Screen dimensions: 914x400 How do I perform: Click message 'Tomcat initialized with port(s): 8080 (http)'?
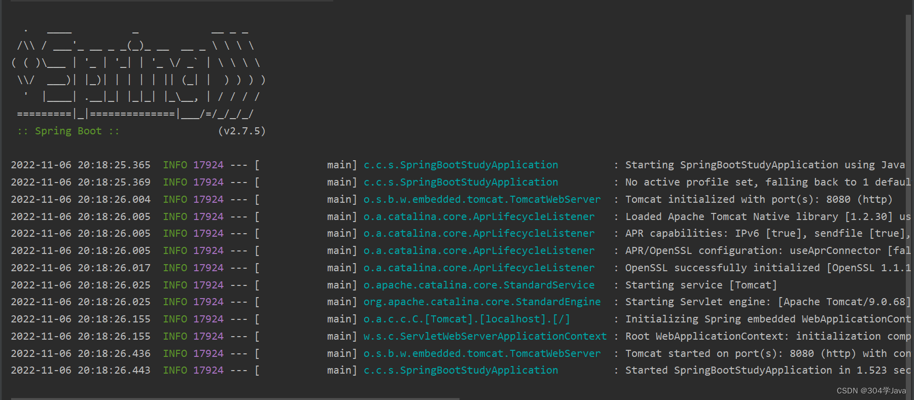pos(759,199)
